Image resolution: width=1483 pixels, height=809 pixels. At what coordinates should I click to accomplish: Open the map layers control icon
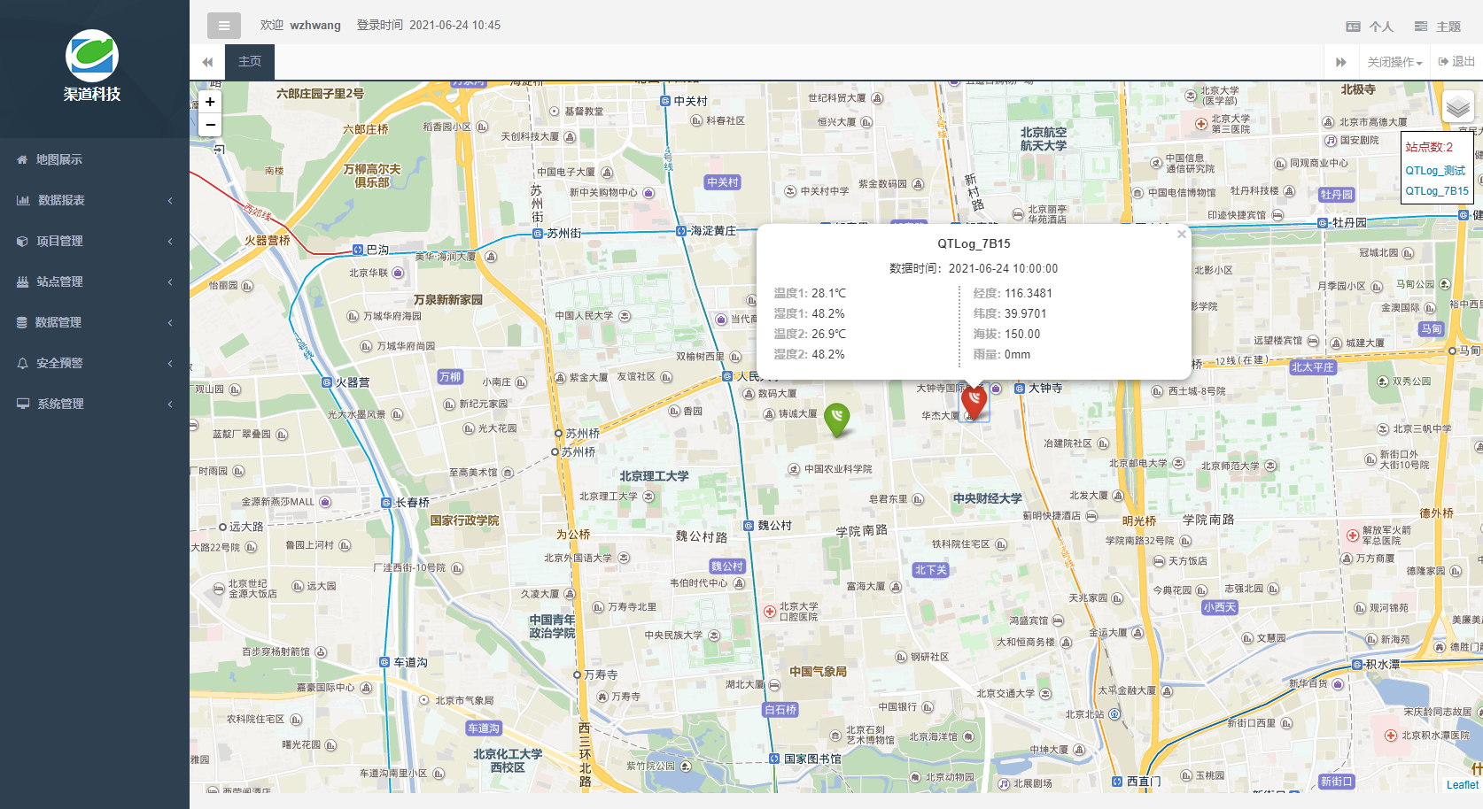[x=1457, y=107]
